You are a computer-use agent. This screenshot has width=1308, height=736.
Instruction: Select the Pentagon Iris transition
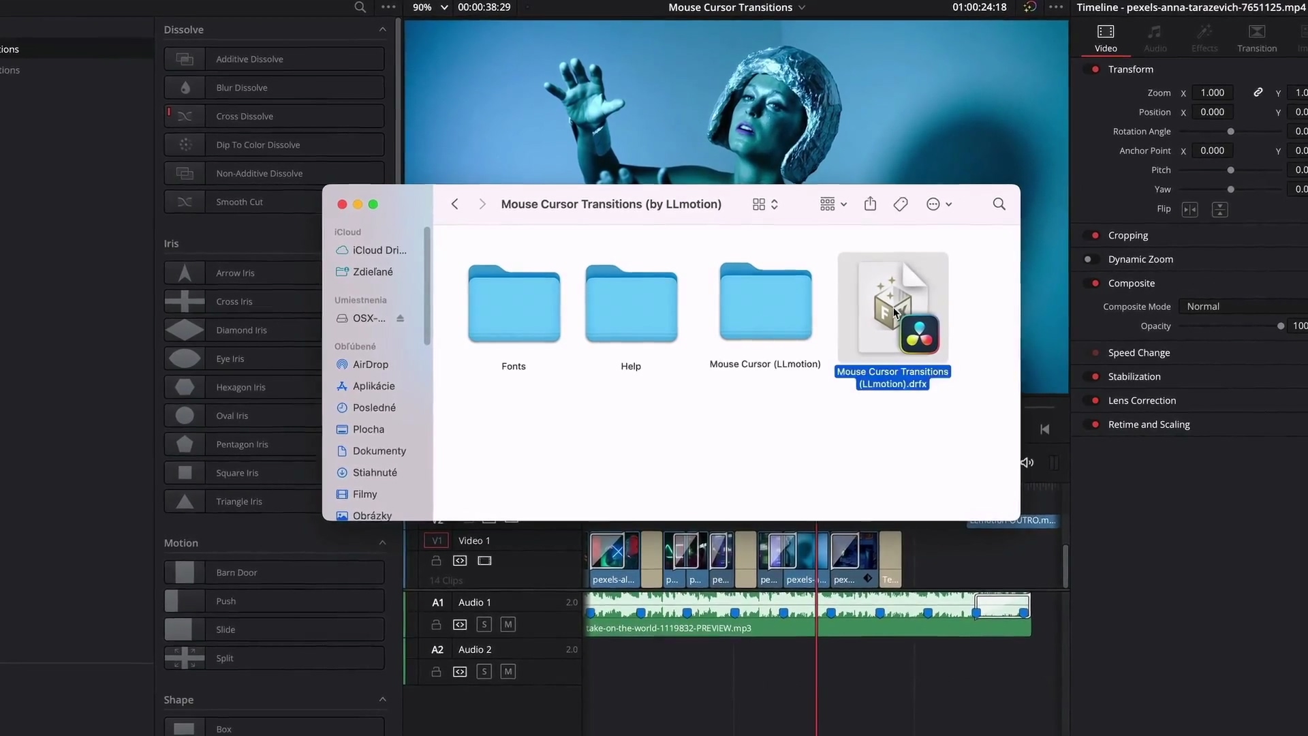tap(243, 445)
